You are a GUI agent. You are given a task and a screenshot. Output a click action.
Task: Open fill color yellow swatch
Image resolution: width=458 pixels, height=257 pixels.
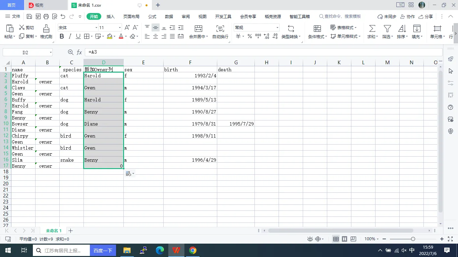coord(109,36)
